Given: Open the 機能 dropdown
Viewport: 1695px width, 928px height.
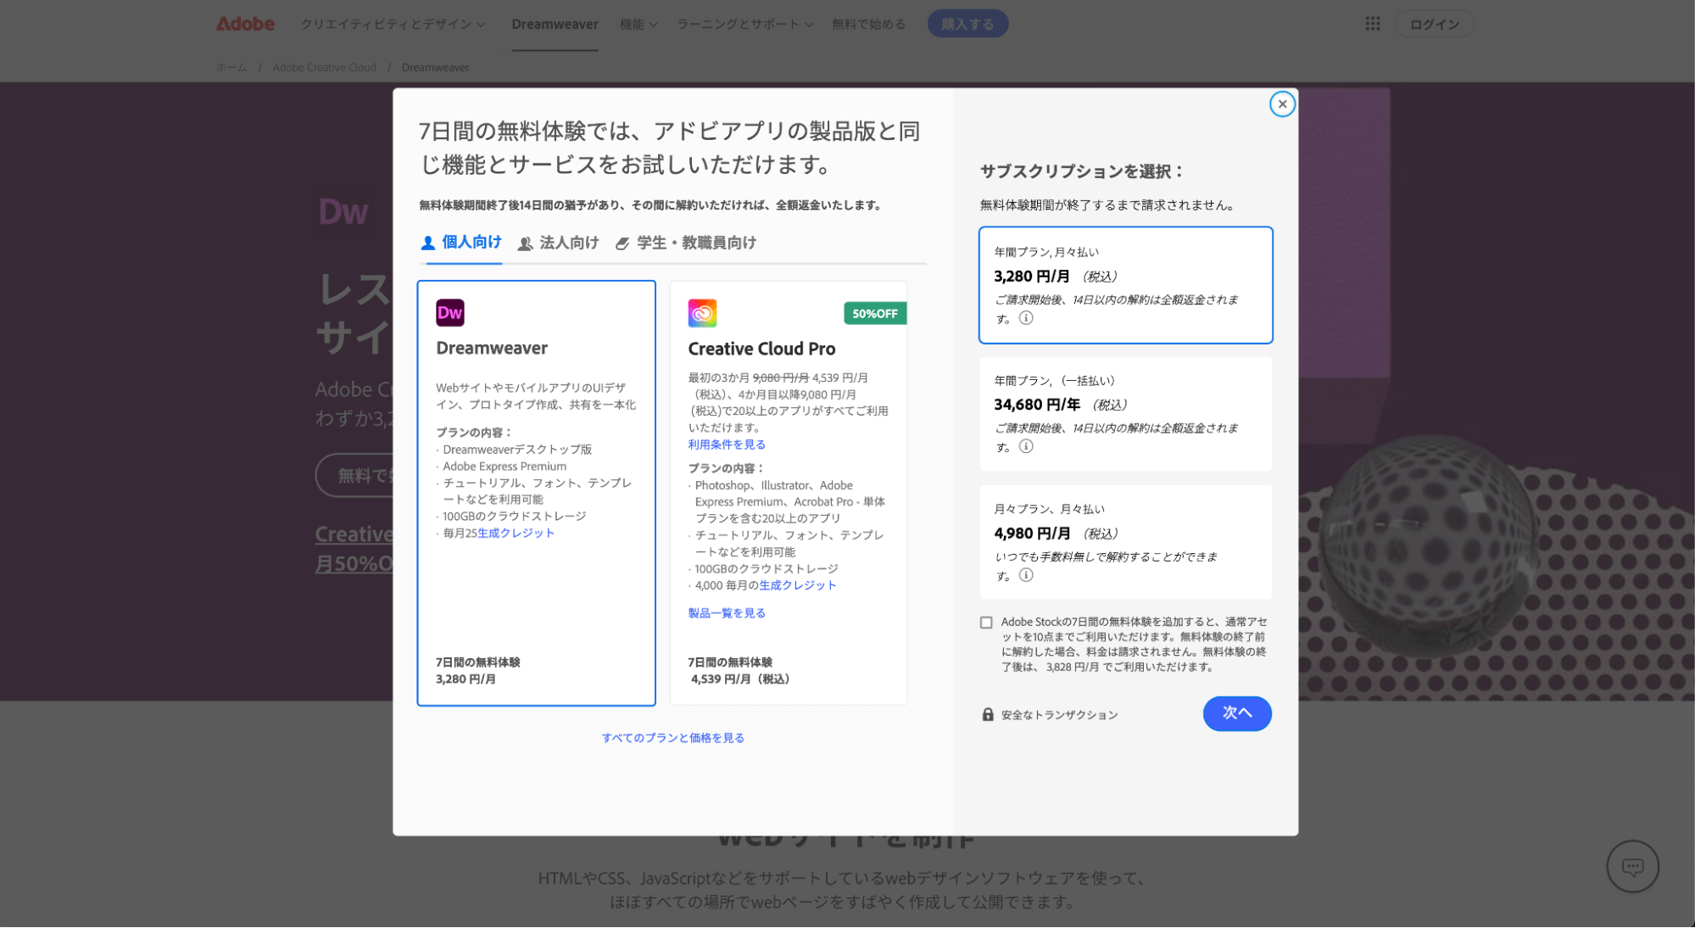Looking at the screenshot, I should click(638, 24).
